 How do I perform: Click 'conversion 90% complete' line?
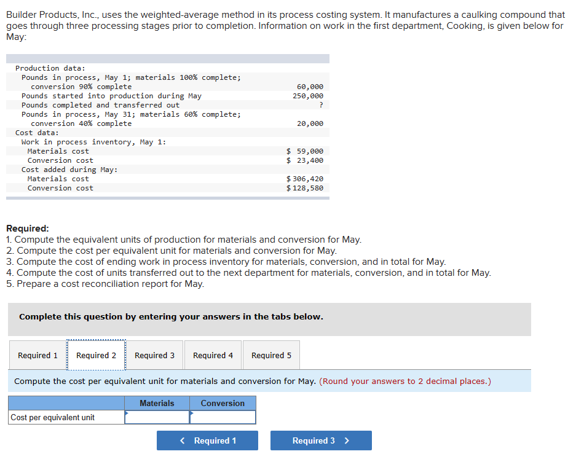click(x=81, y=87)
